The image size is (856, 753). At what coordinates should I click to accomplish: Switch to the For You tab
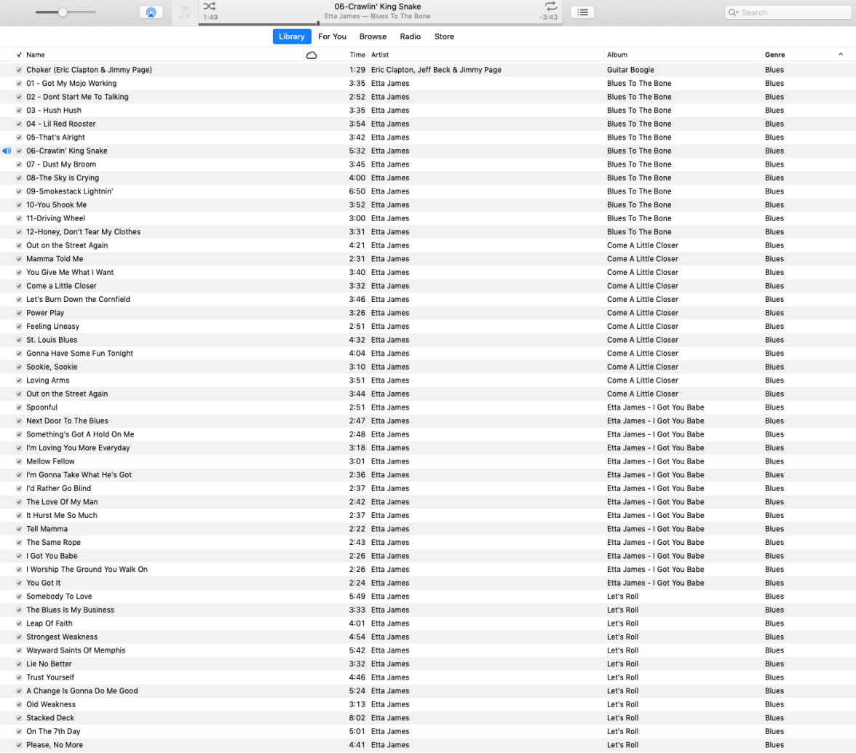[332, 36]
